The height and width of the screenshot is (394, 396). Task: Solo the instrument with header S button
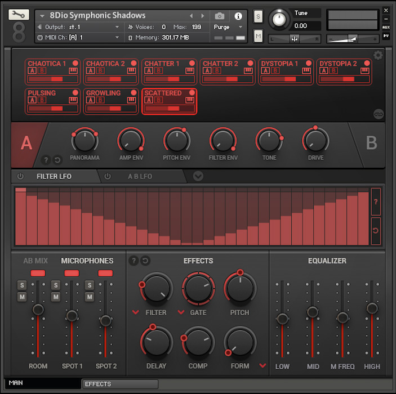tap(258, 16)
